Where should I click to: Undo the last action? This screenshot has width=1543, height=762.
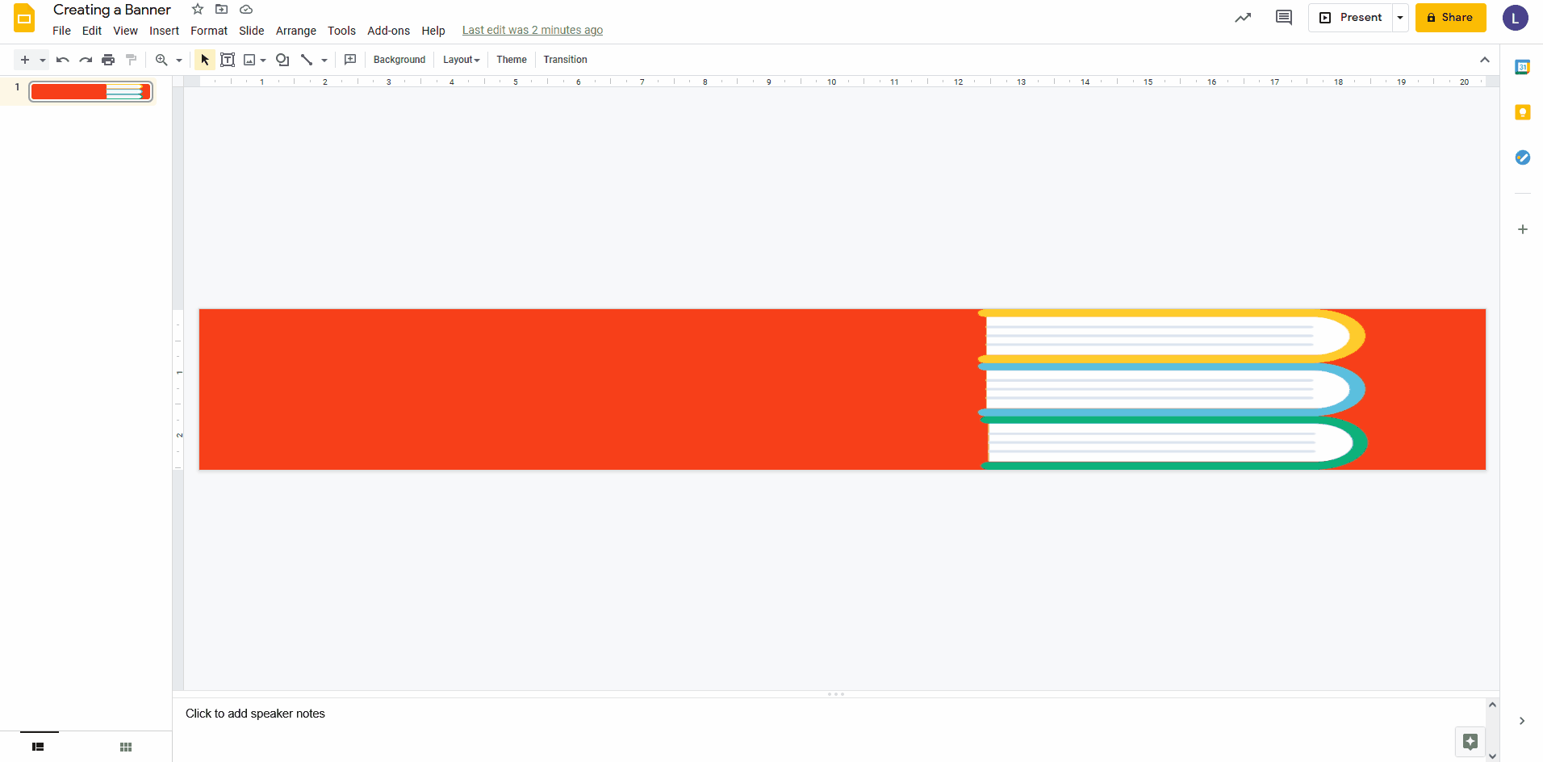[62, 59]
